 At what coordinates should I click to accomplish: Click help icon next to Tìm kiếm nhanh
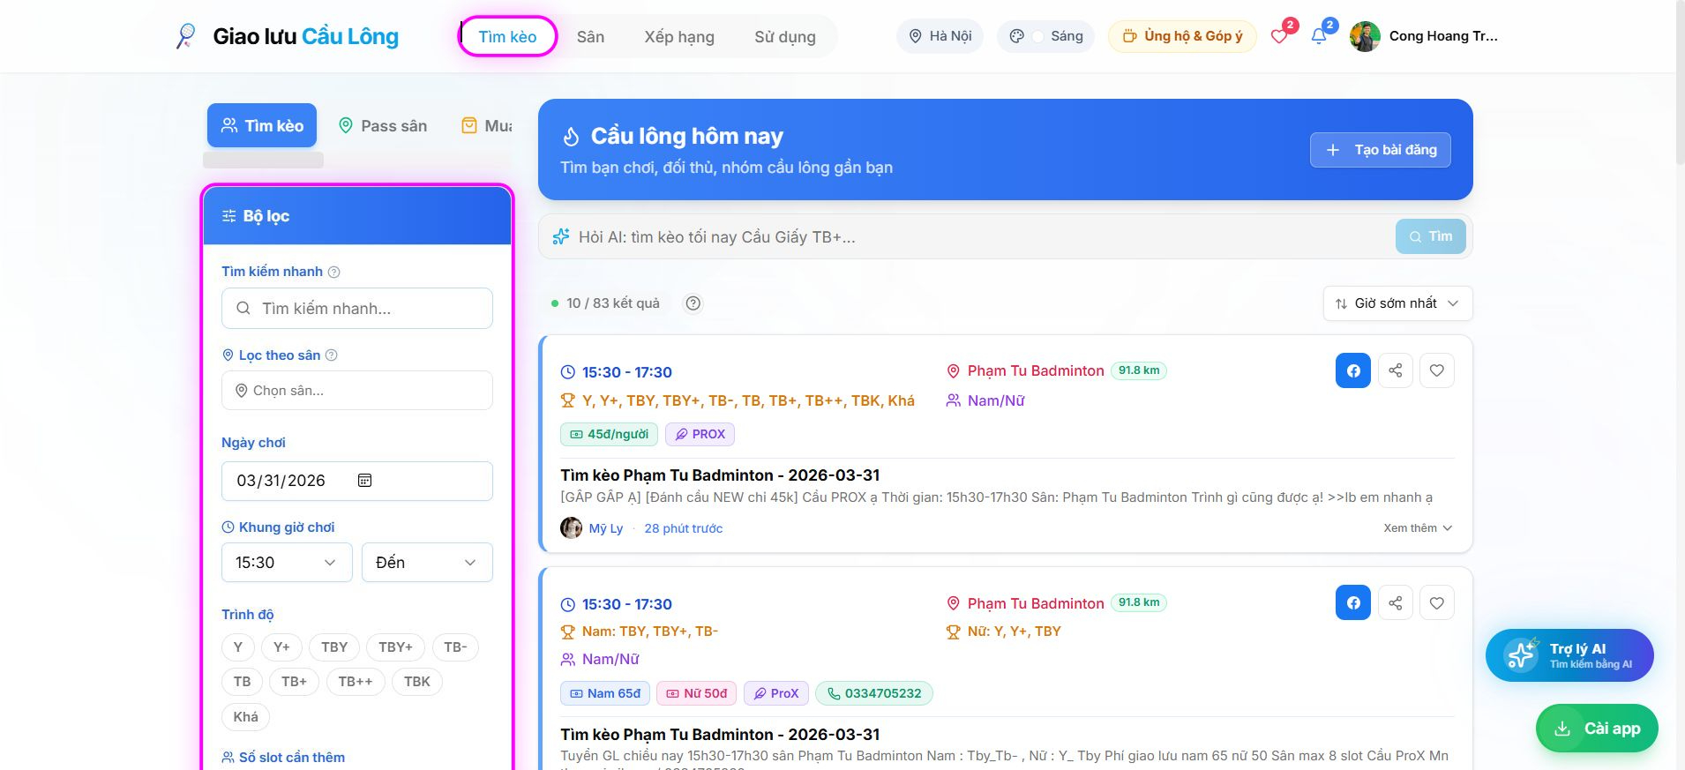(x=333, y=273)
